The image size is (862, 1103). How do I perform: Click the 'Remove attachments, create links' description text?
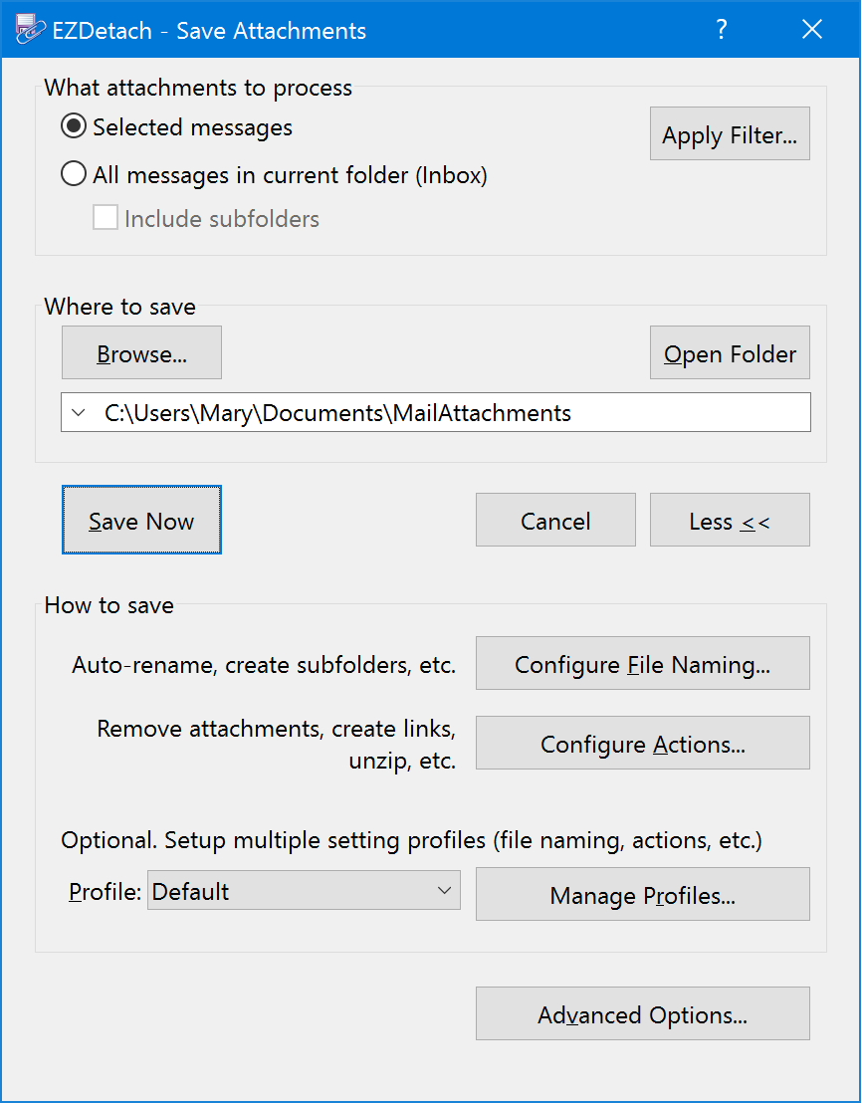click(x=277, y=745)
